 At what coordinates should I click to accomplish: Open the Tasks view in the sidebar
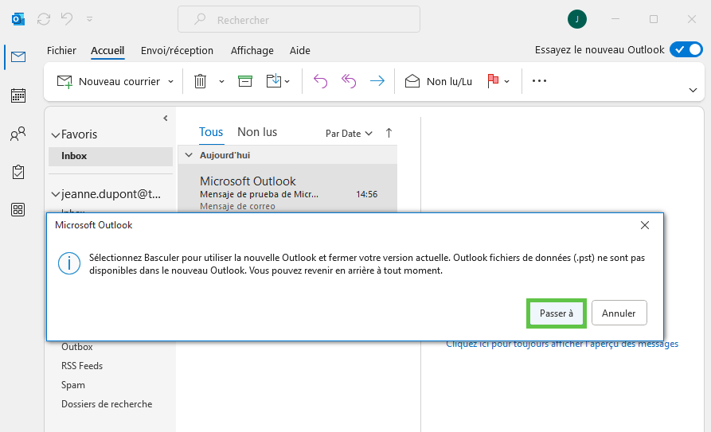coord(18,172)
